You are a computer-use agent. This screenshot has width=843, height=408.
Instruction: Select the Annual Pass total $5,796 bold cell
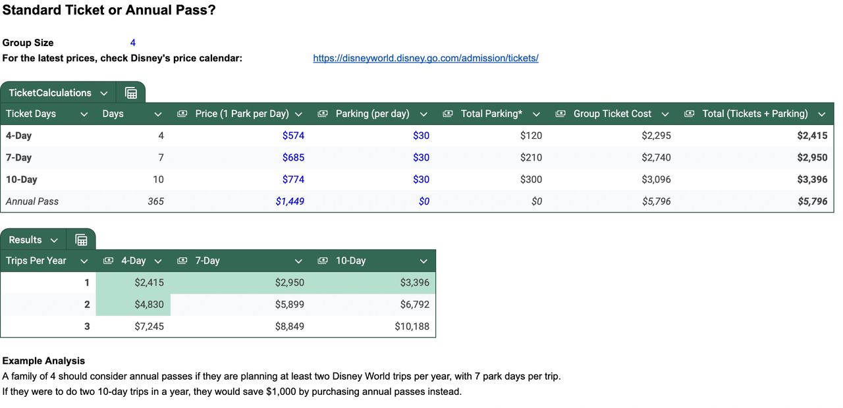pos(812,201)
